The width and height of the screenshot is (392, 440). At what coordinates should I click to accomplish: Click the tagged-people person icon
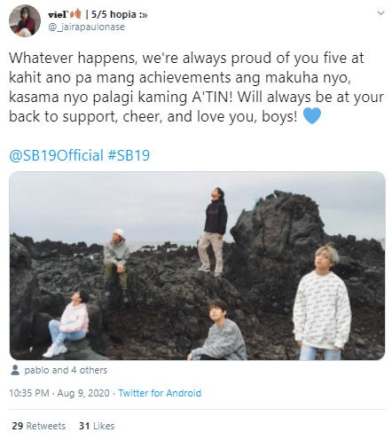[15, 370]
